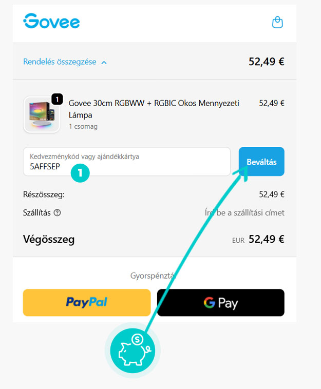Viewport: 321px width, 389px height.
Task: Click the shipping help question mark icon
Action: (x=58, y=213)
